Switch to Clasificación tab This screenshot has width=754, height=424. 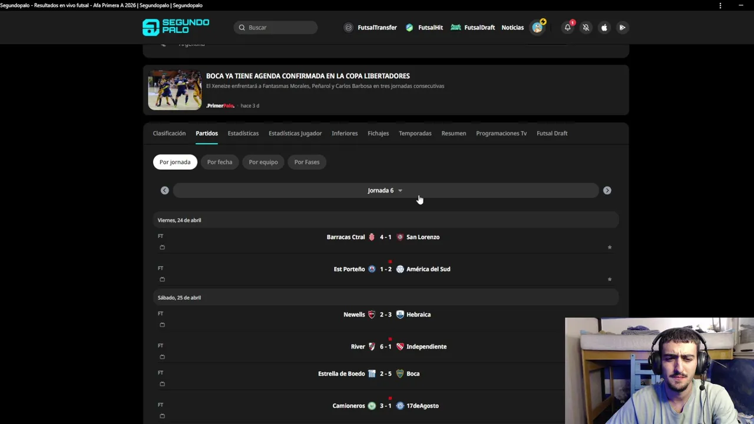169,133
